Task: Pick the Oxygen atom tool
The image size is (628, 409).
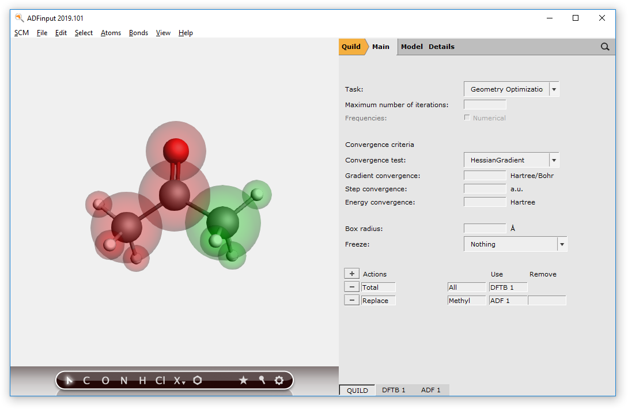Action: coord(105,380)
